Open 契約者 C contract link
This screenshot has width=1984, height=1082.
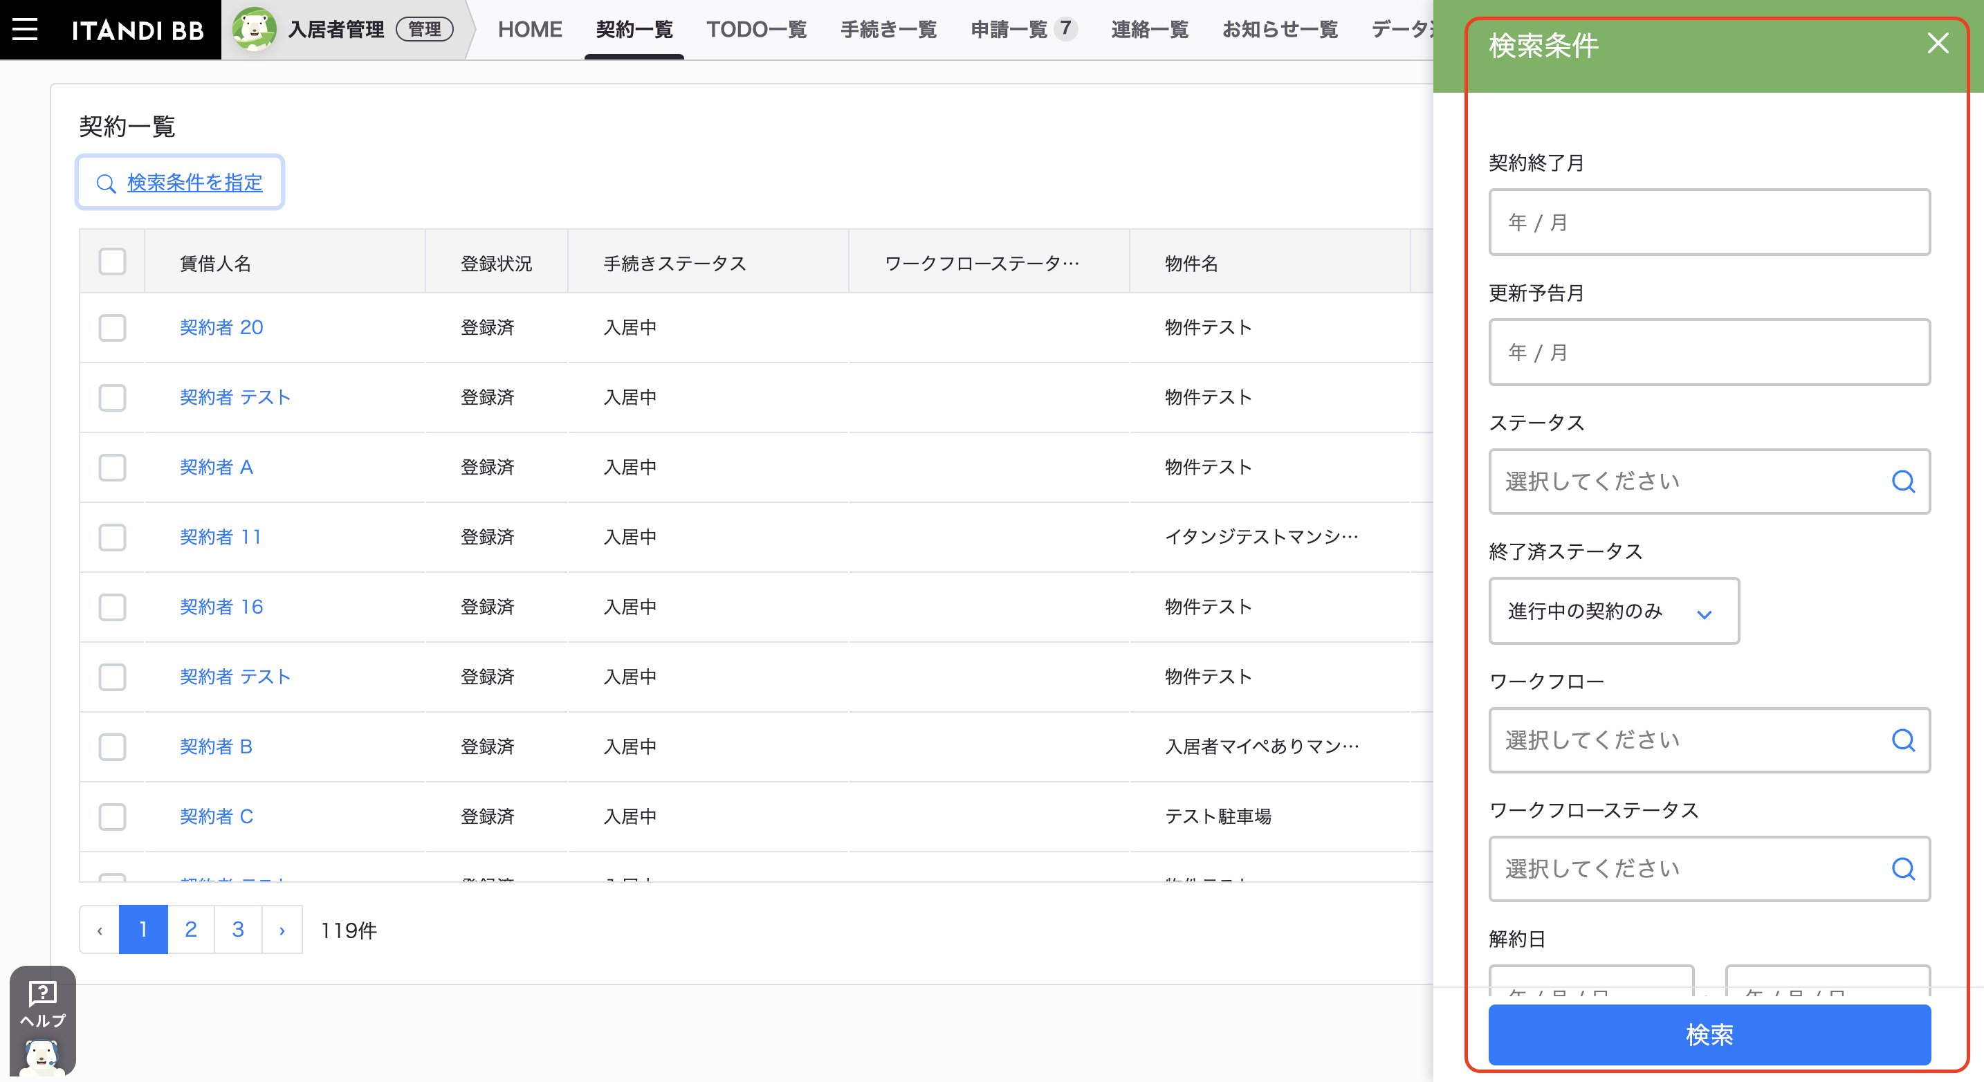(217, 816)
